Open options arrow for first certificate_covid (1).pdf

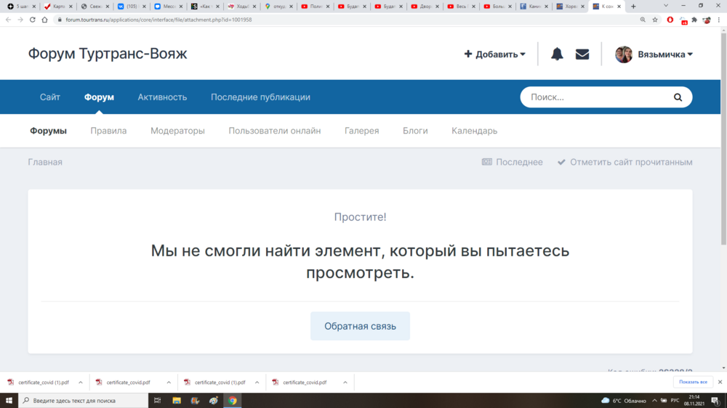[79, 382]
